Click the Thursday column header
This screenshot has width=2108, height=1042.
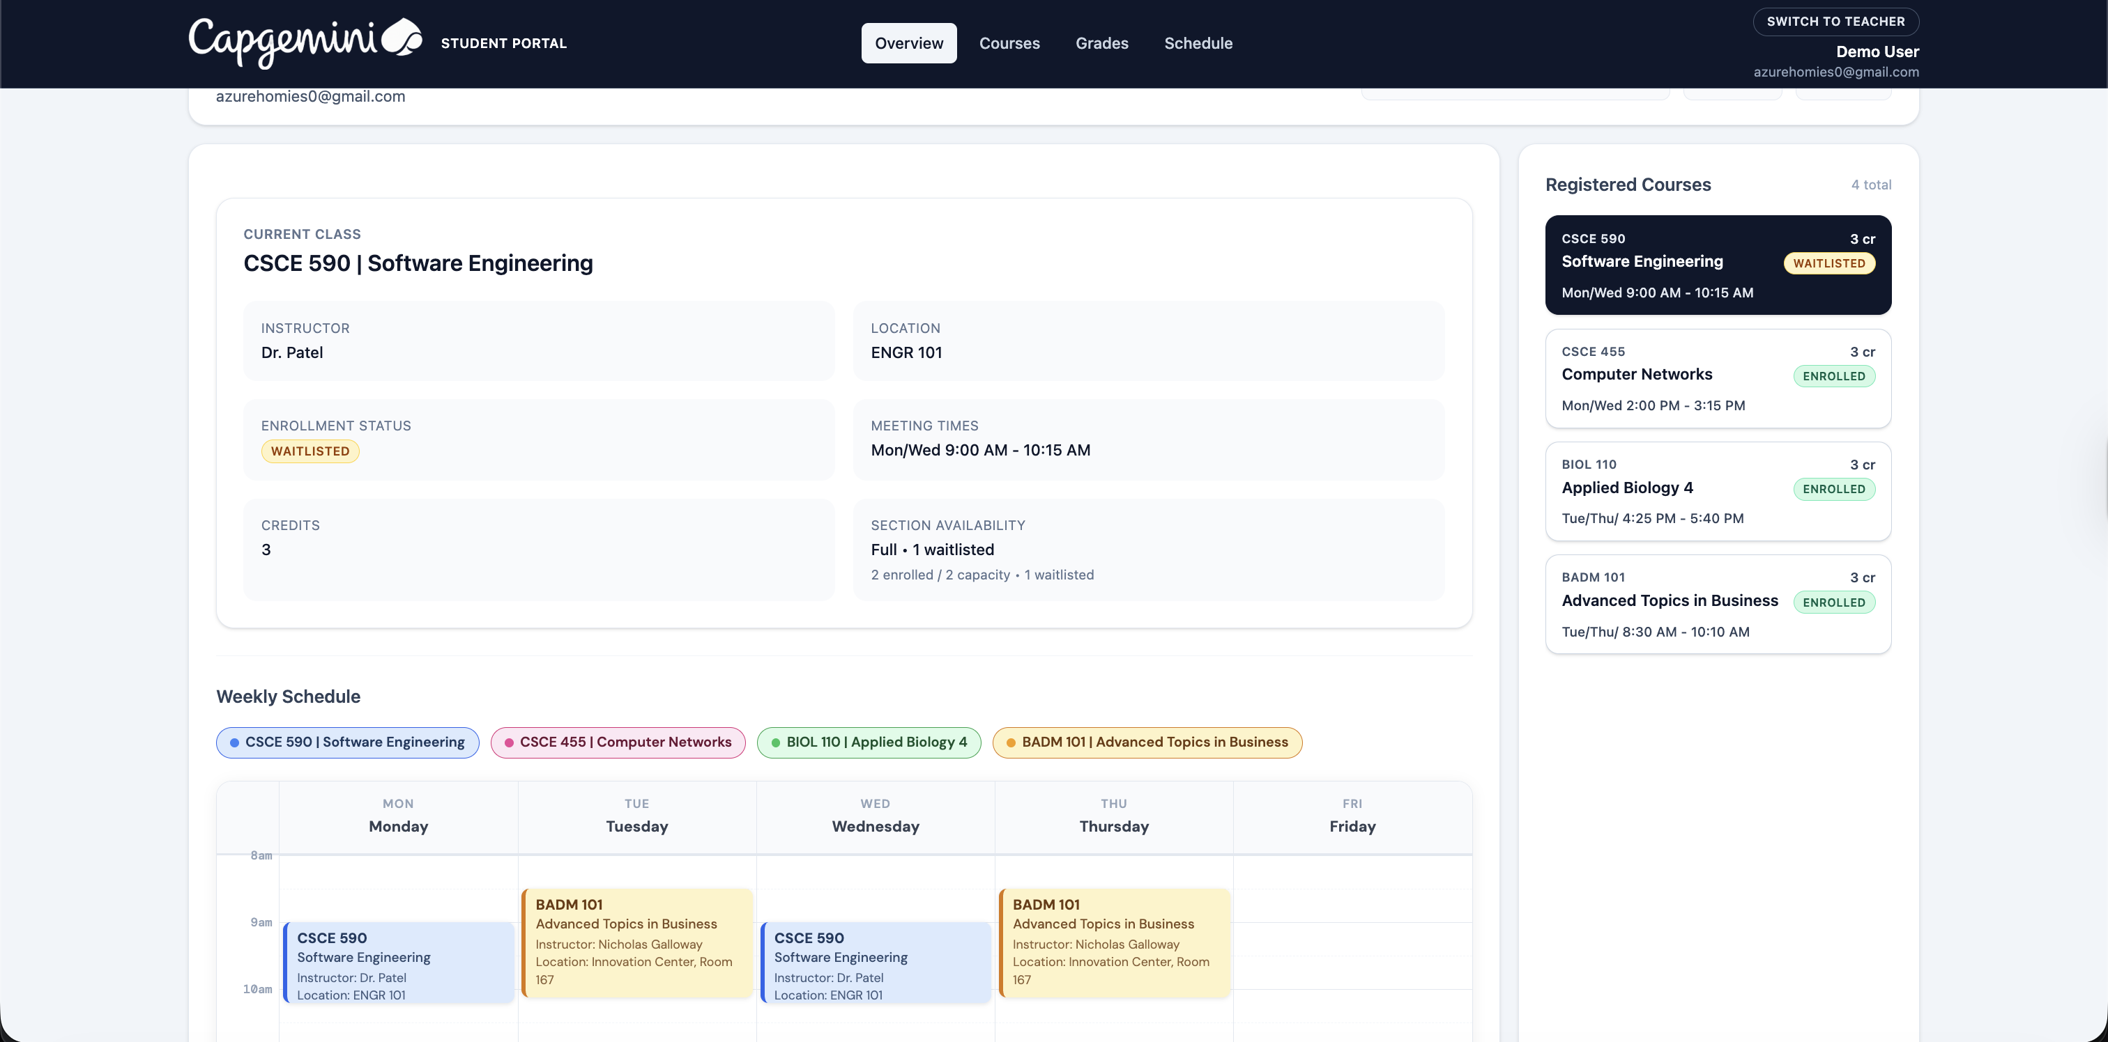(x=1114, y=817)
